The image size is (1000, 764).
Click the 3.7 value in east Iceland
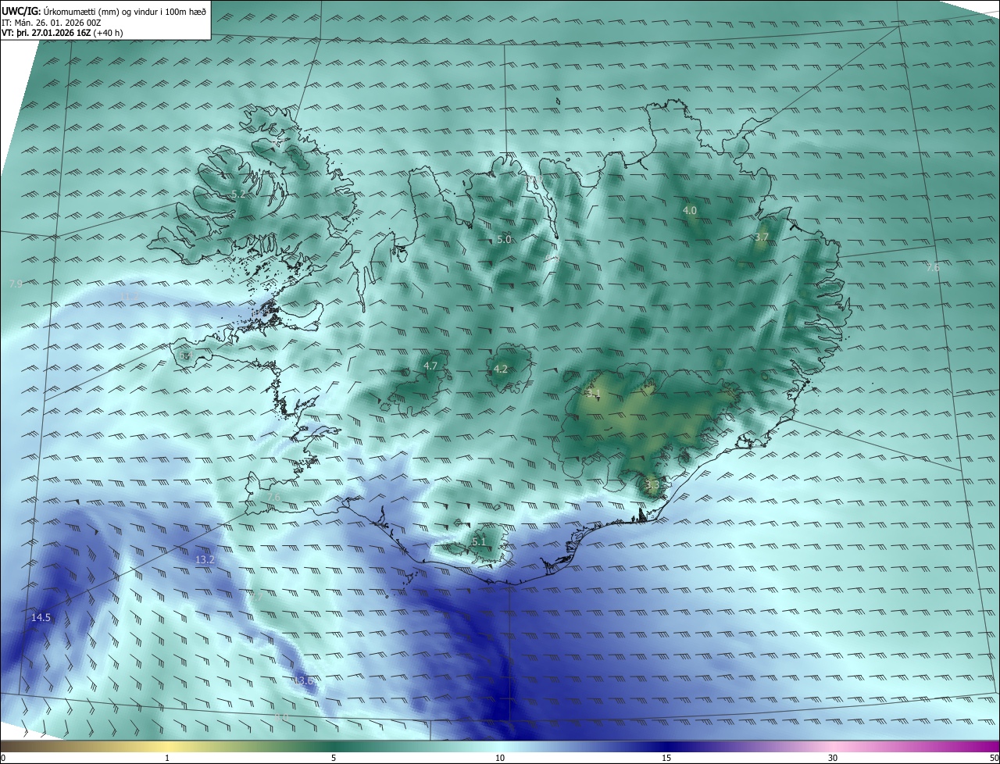762,237
